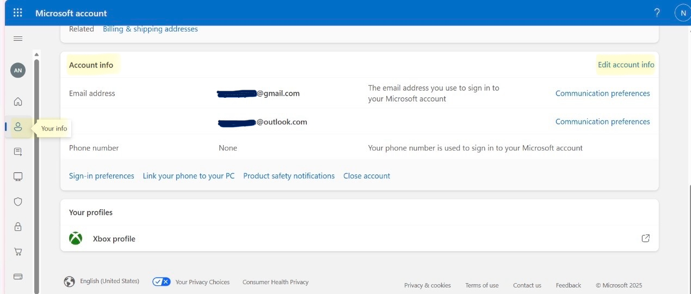Image resolution: width=691 pixels, height=294 pixels.
Task: Click the Account info heading
Action: [x=91, y=65]
